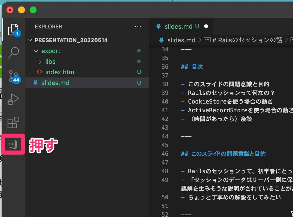Click the green status dot beside libs
Viewport: 293px width, 217px height.
click(x=139, y=61)
